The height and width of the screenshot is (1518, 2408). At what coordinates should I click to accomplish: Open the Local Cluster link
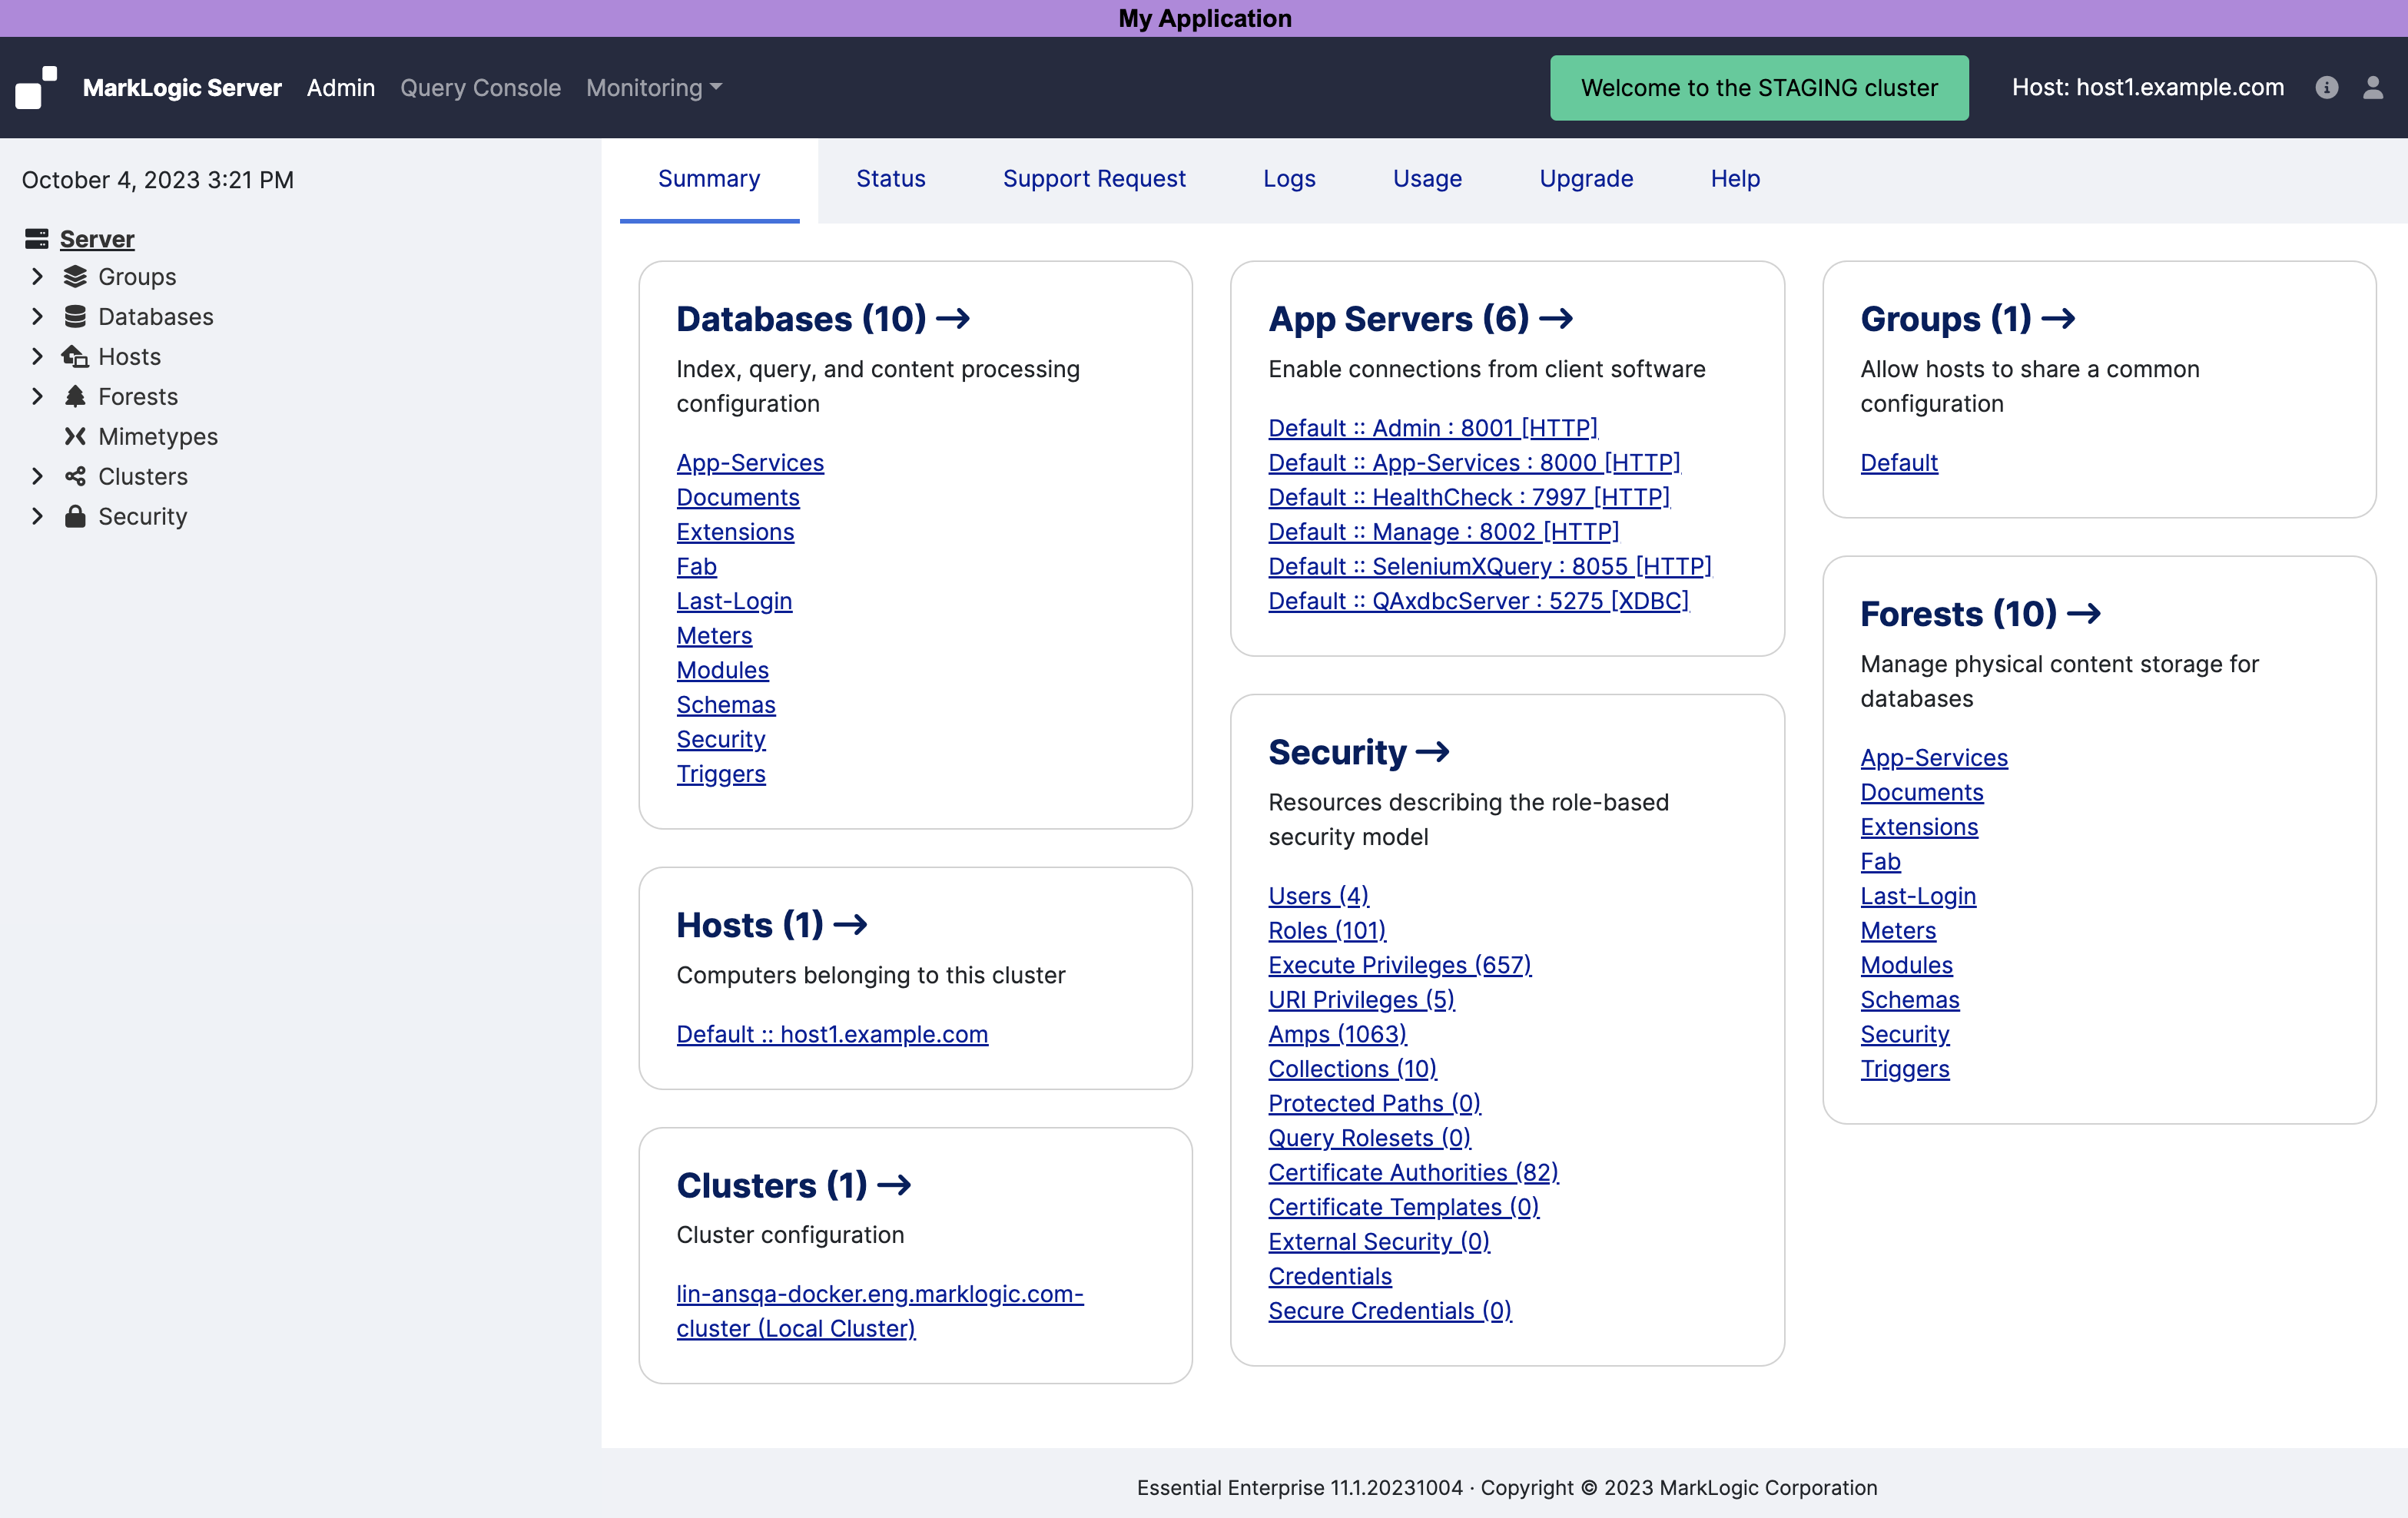880,1311
